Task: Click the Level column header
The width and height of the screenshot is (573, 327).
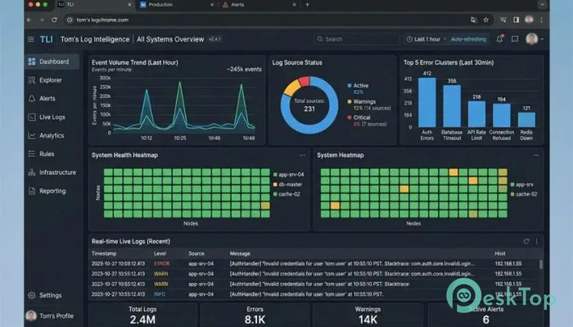Action: (x=160, y=253)
